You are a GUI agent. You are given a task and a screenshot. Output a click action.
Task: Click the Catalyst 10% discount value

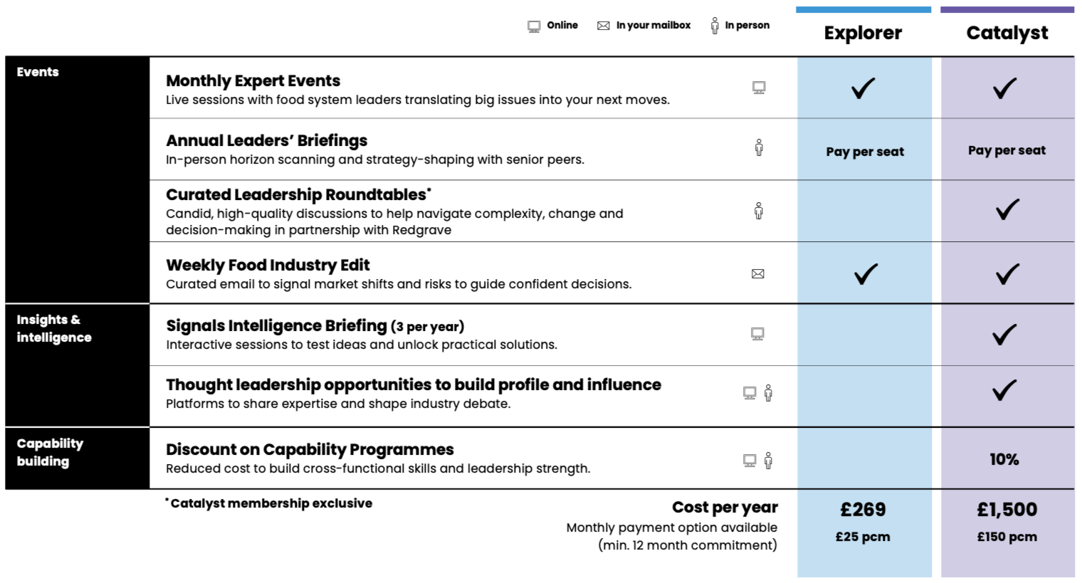point(1004,460)
